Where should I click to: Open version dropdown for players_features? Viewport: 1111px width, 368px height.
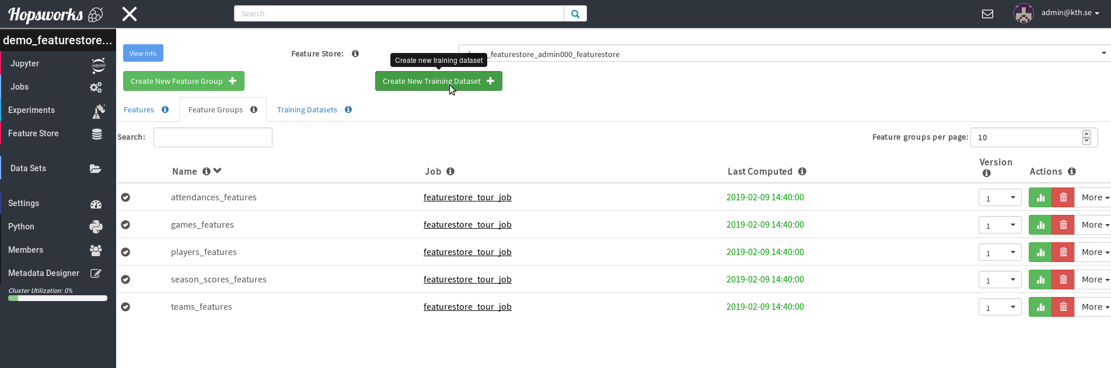point(1000,253)
